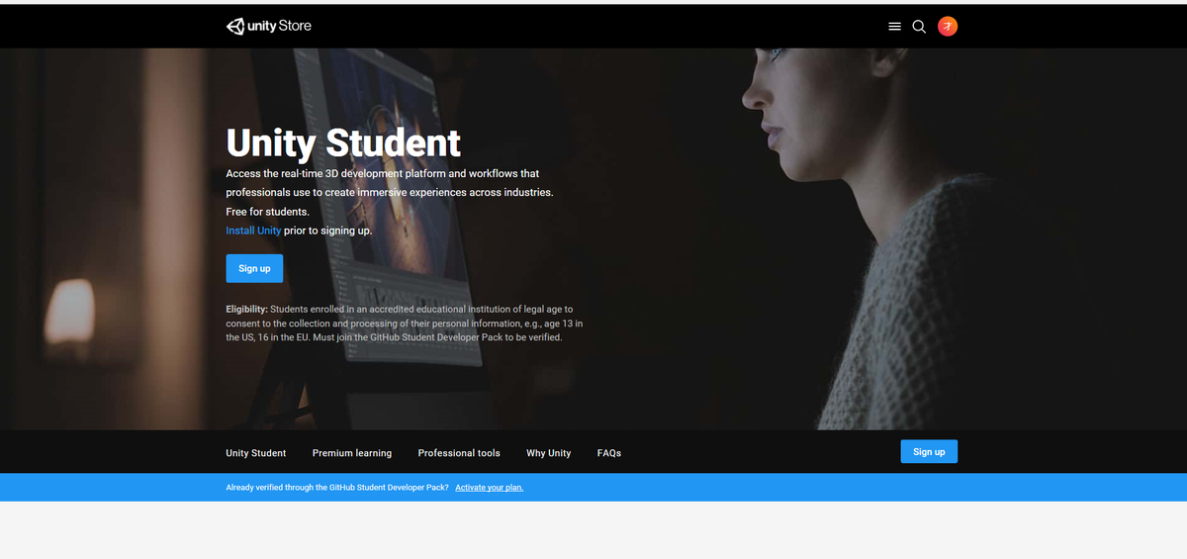Open the hamburger menu icon
Screen dimensions: 1187x559
[x=894, y=27]
